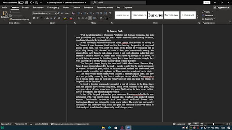Open the Рецензирование tab

[105, 7]
